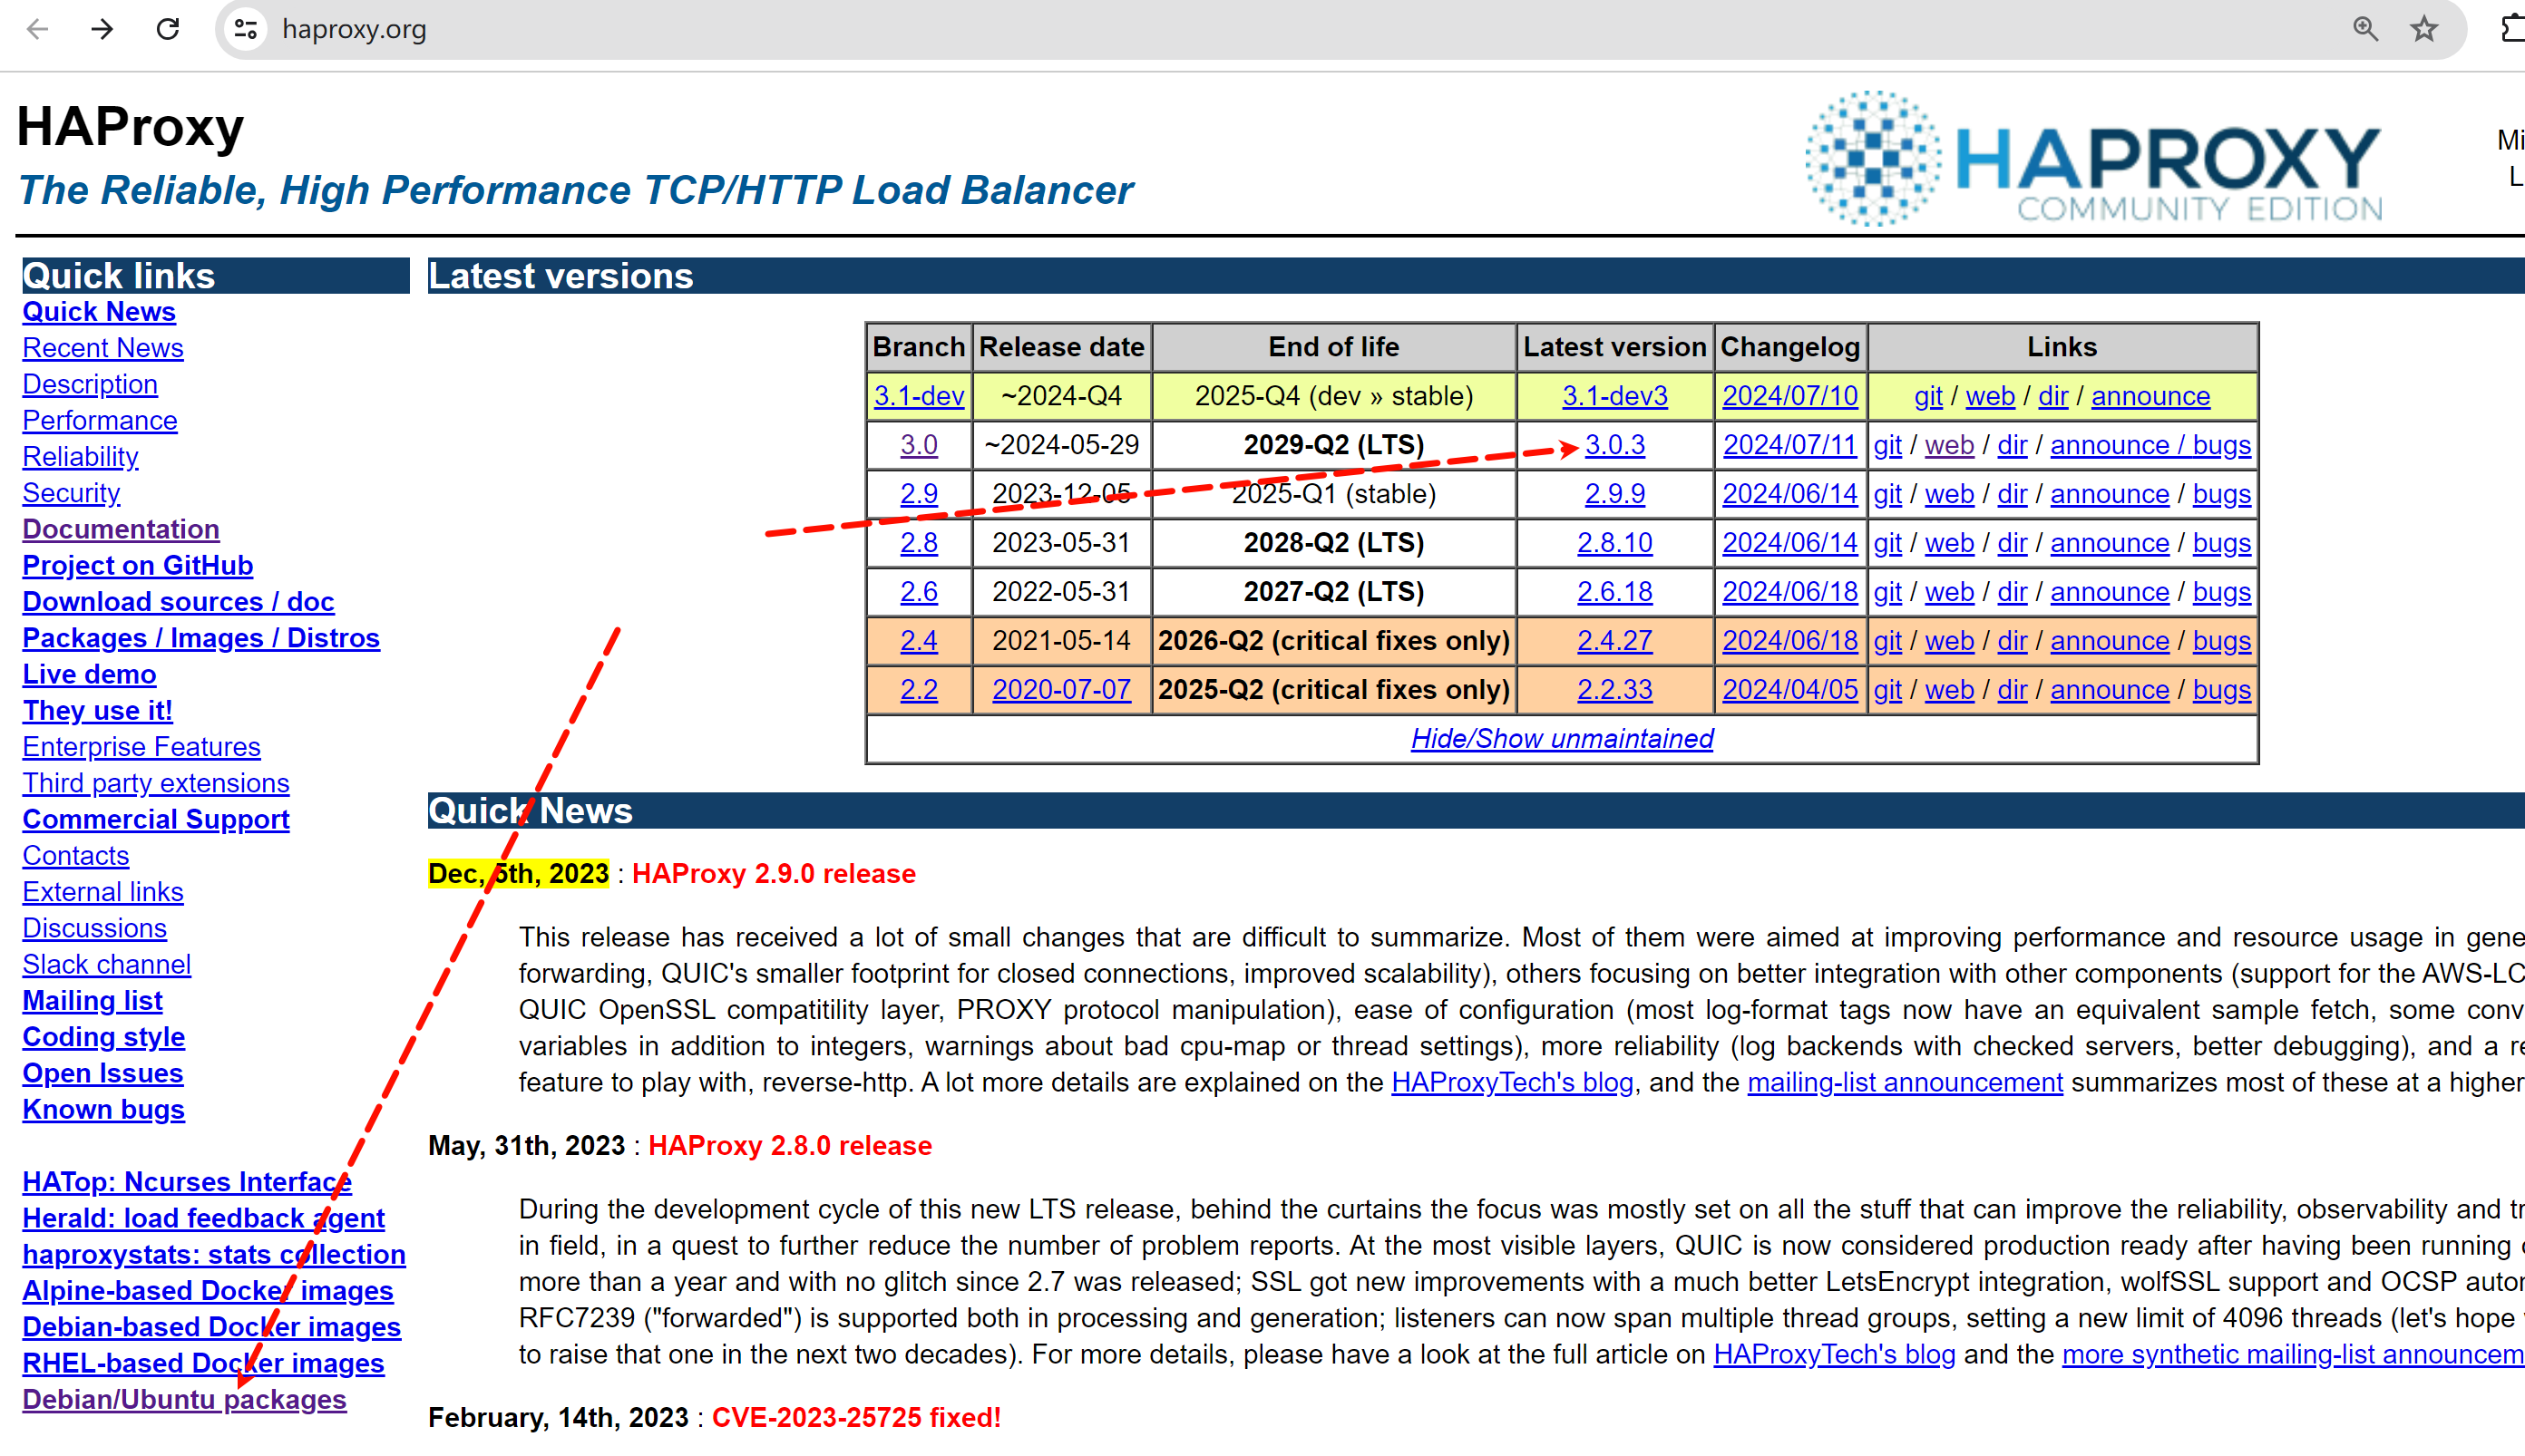2525x1456 pixels.
Task: Click the zoom magnifier icon
Action: click(x=2365, y=29)
